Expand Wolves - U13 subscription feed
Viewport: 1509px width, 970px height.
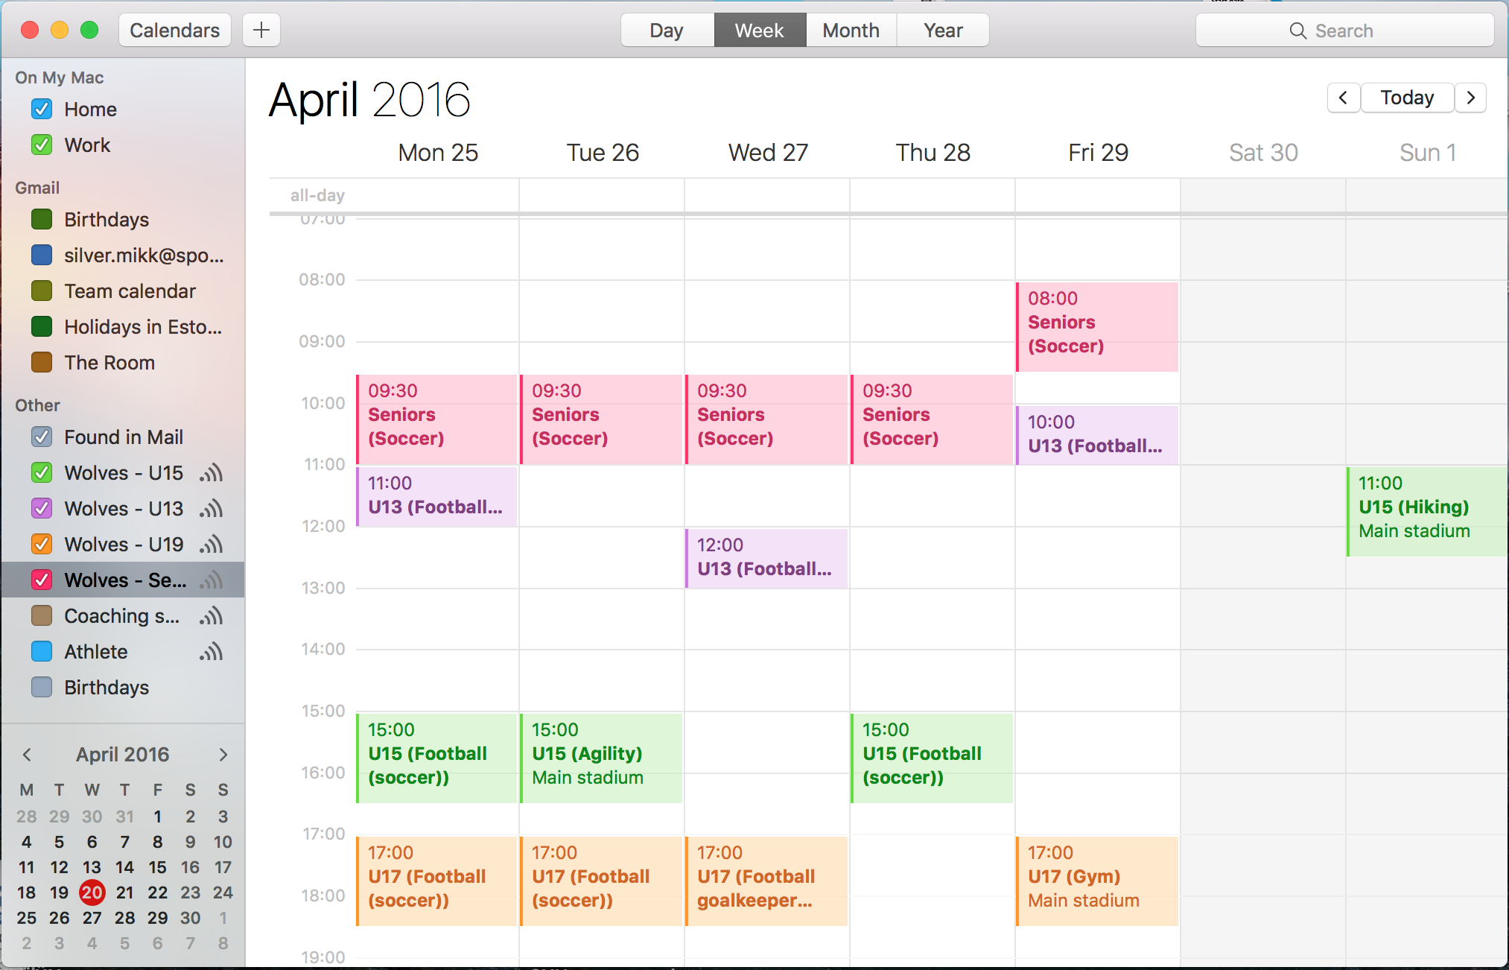click(x=217, y=506)
